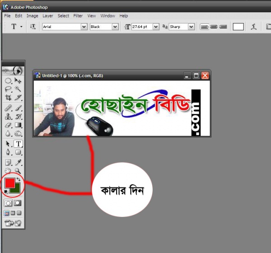This screenshot has width=271, height=253.
Task: Select Full Screen mode
Action: point(19,213)
